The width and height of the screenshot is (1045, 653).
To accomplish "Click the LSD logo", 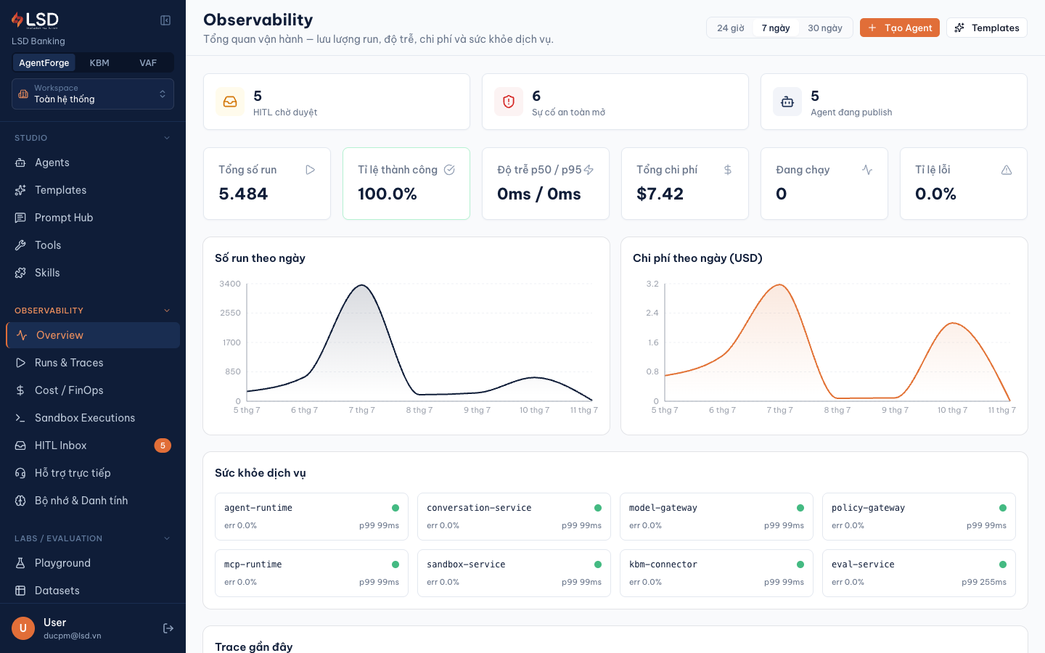I will pyautogui.click(x=35, y=20).
